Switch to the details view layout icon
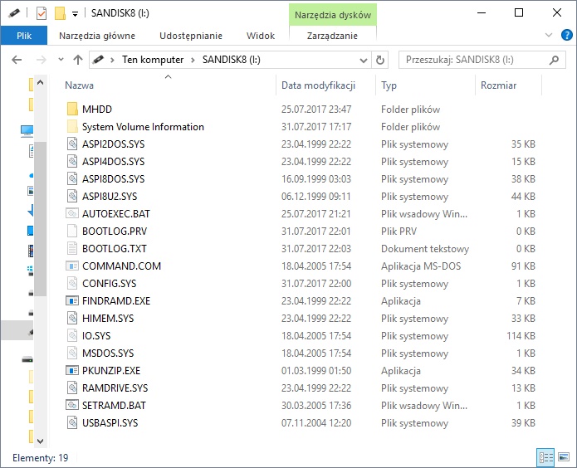 click(x=545, y=457)
